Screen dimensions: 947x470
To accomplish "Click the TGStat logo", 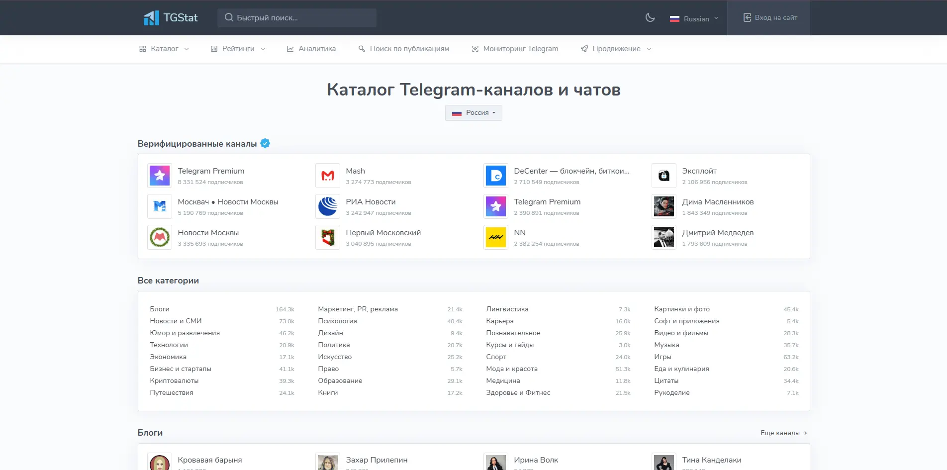I will (x=171, y=17).
